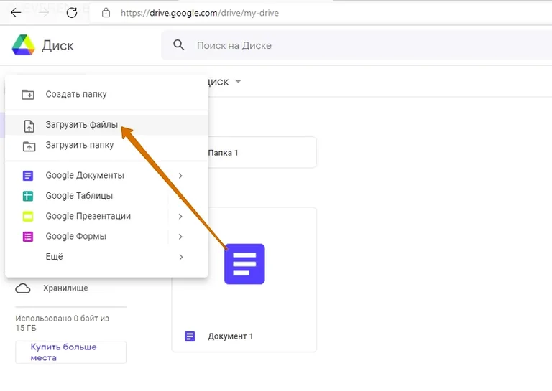552x391 pixels.
Task: Click the file upload icon
Action: pos(29,126)
